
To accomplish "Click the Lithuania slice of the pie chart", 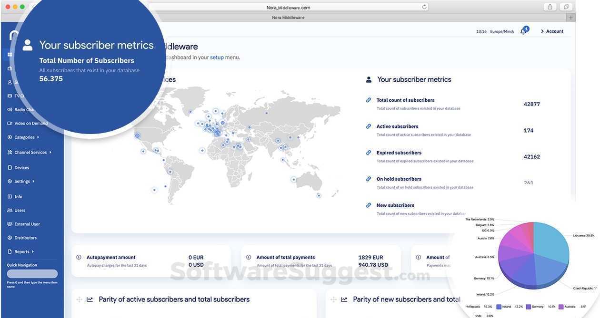I will coord(551,243).
